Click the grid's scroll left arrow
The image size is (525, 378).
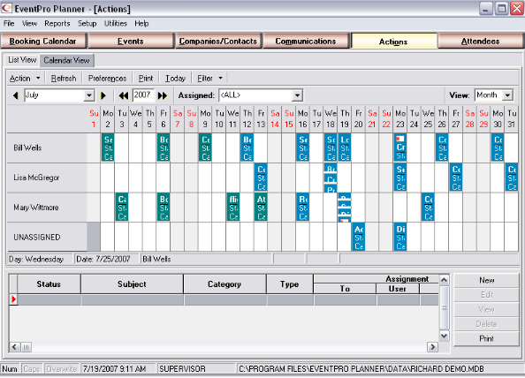point(14,347)
